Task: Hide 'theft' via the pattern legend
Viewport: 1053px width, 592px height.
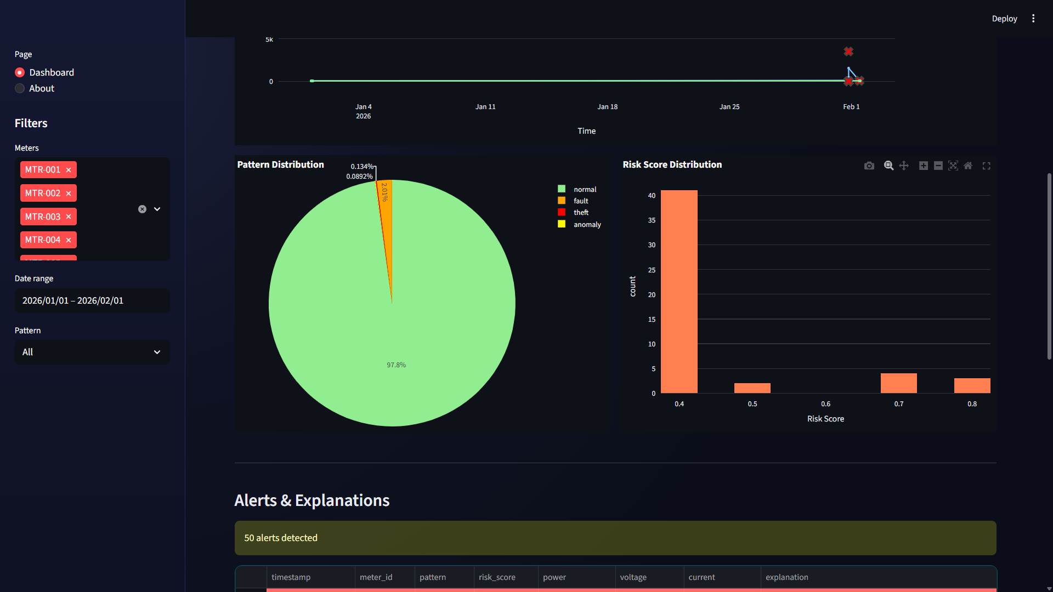Action: [x=581, y=212]
